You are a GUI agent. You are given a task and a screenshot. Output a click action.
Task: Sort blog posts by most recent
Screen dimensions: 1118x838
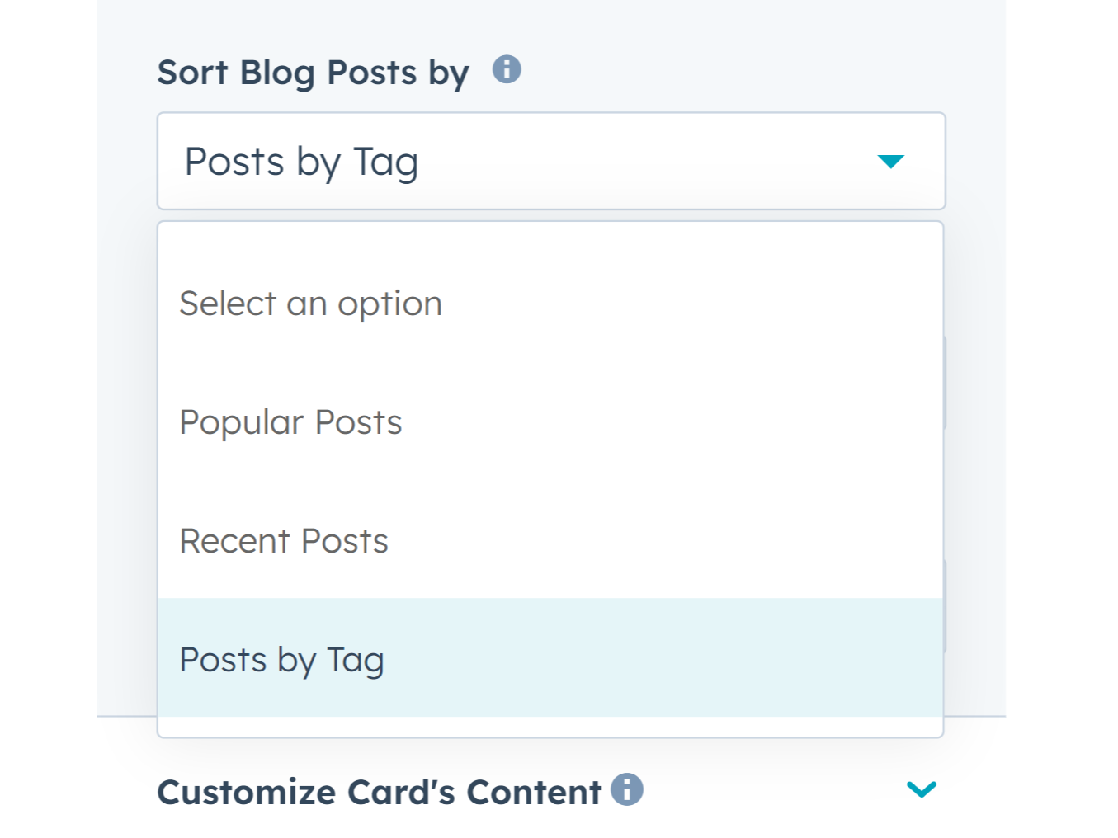click(x=284, y=541)
